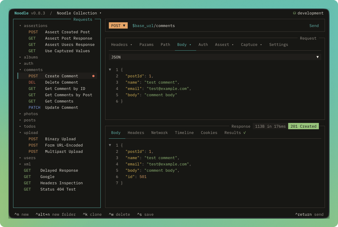Collapse the response JSON fold arrow
Viewport: 338px width, 227px height.
click(x=110, y=145)
